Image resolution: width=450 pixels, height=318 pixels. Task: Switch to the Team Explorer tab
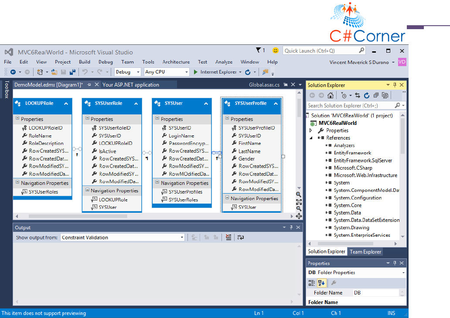point(365,251)
